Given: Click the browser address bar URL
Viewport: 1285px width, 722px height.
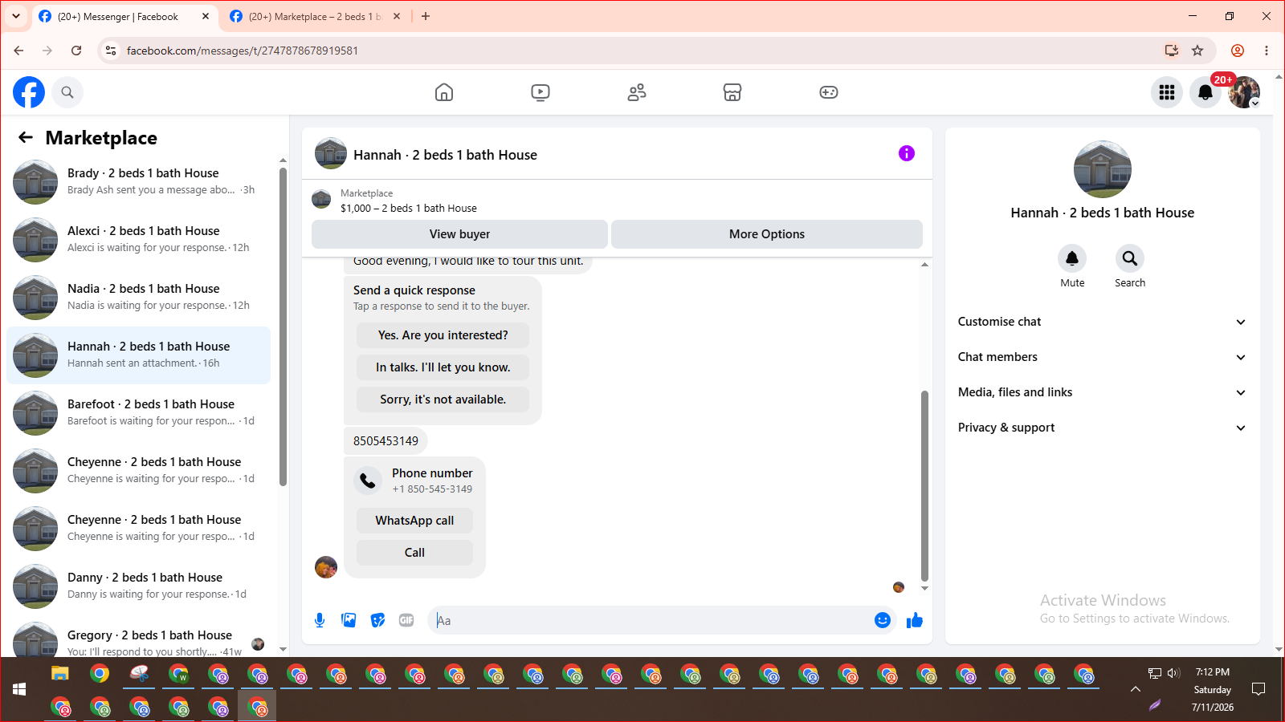Looking at the screenshot, I should point(243,51).
